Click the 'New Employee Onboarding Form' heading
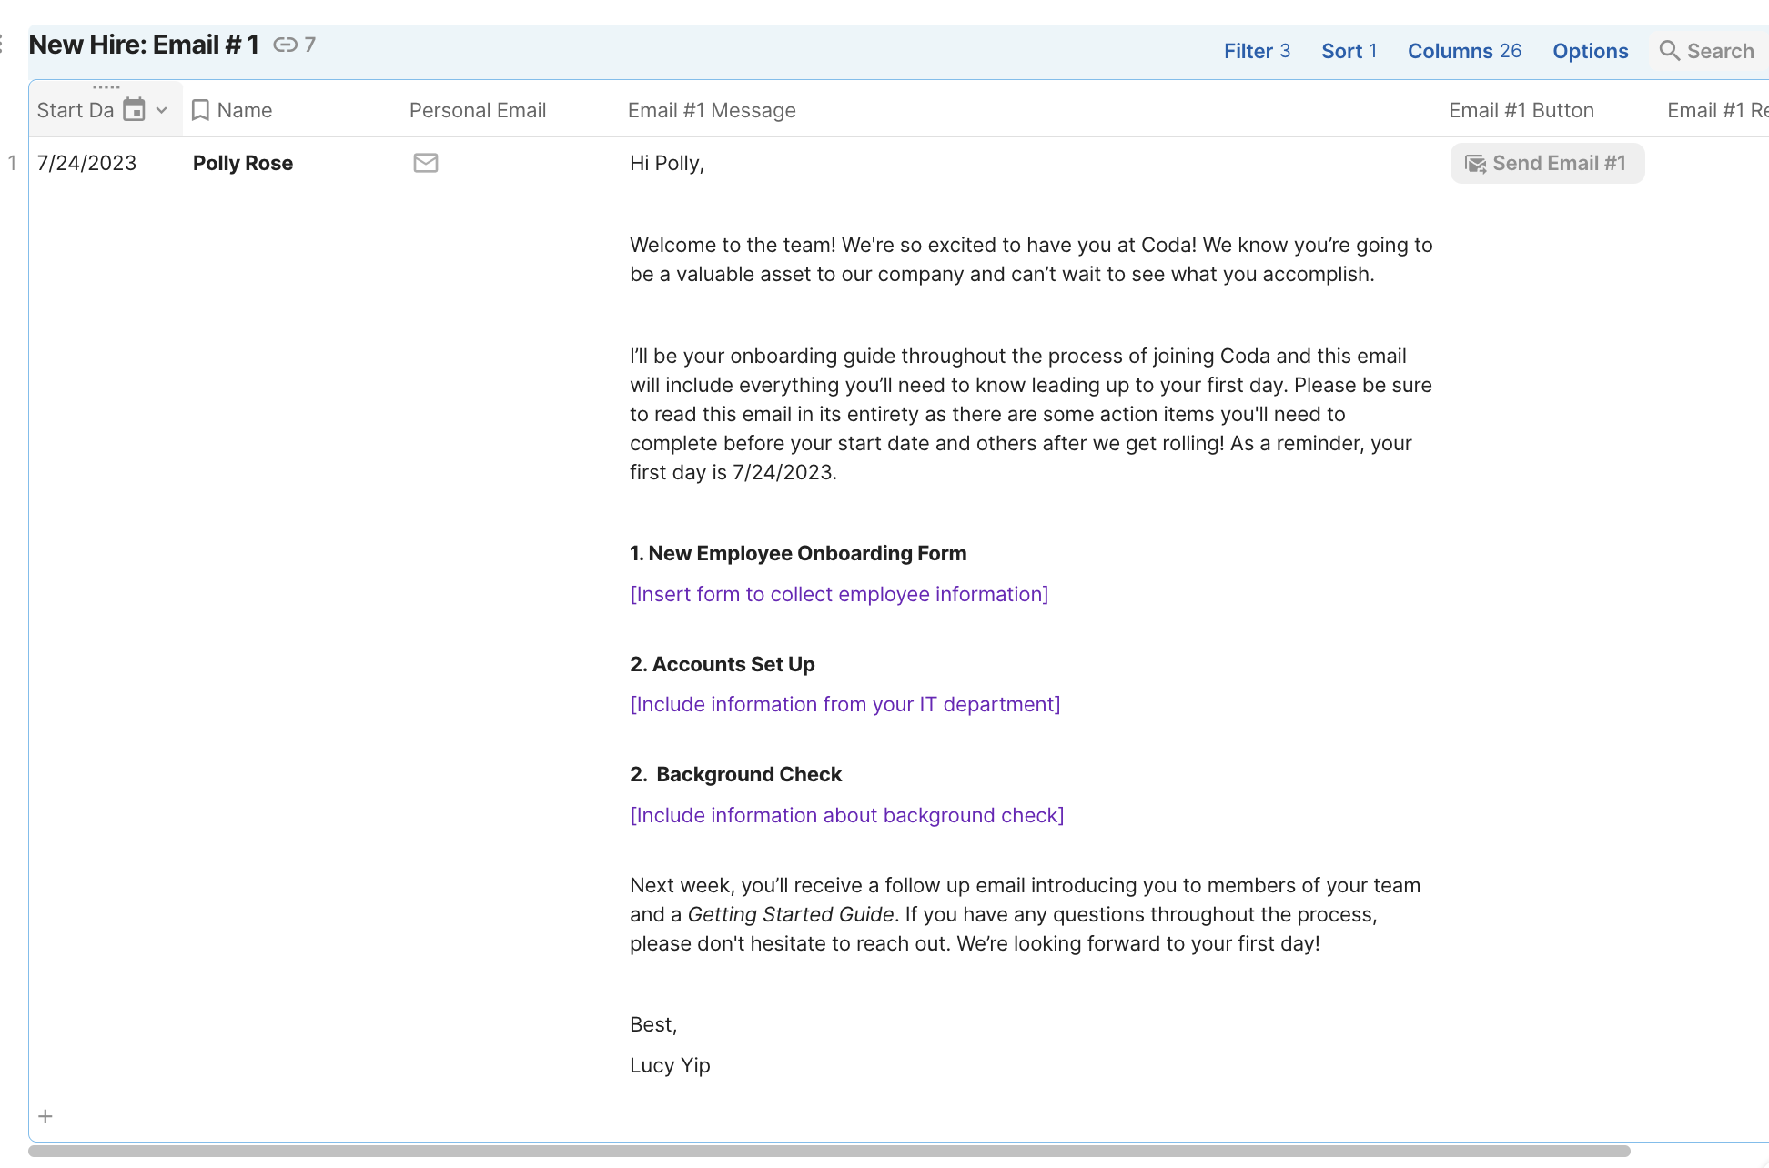 click(807, 553)
